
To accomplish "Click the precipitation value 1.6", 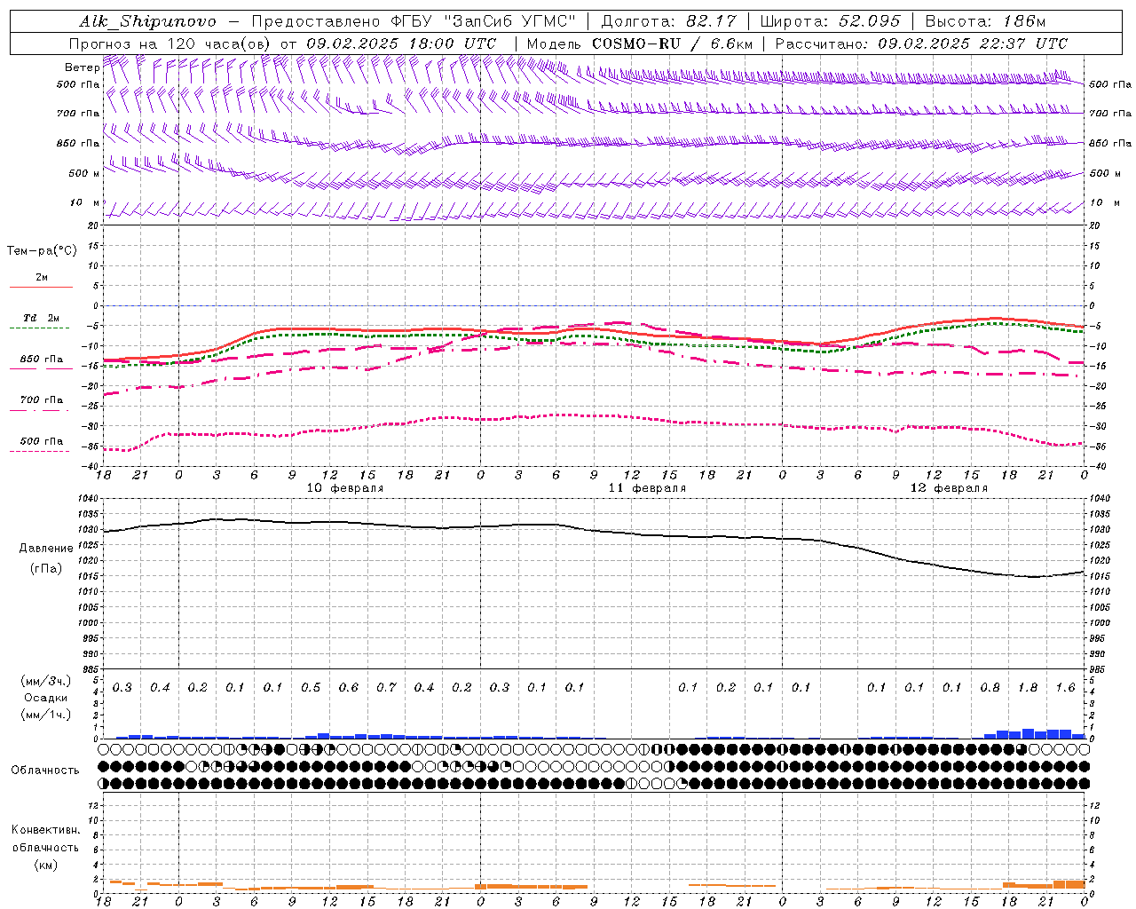I will click(x=1065, y=688).
